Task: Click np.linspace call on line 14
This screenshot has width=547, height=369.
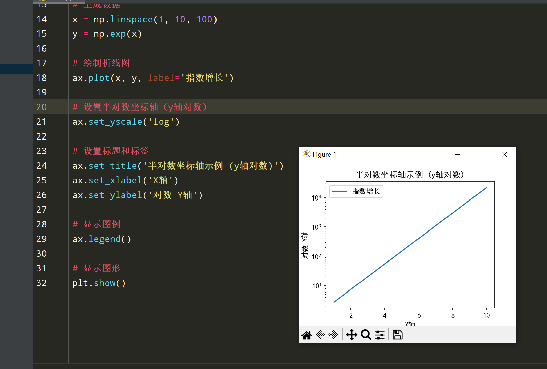Action: click(x=155, y=19)
